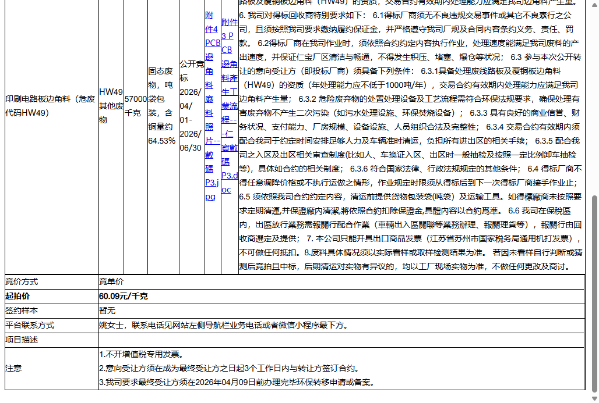Select the 公开竞标 bidding period cell
This screenshot has width=599, height=403.
[192, 106]
